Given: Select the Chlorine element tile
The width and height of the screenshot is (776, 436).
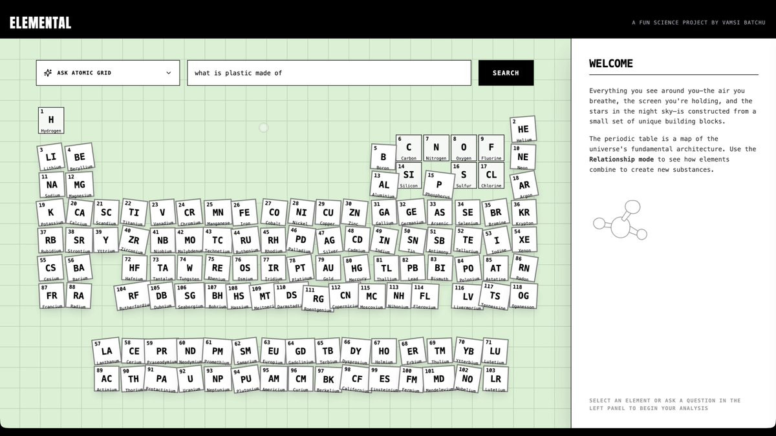Looking at the screenshot, I should [491, 175].
